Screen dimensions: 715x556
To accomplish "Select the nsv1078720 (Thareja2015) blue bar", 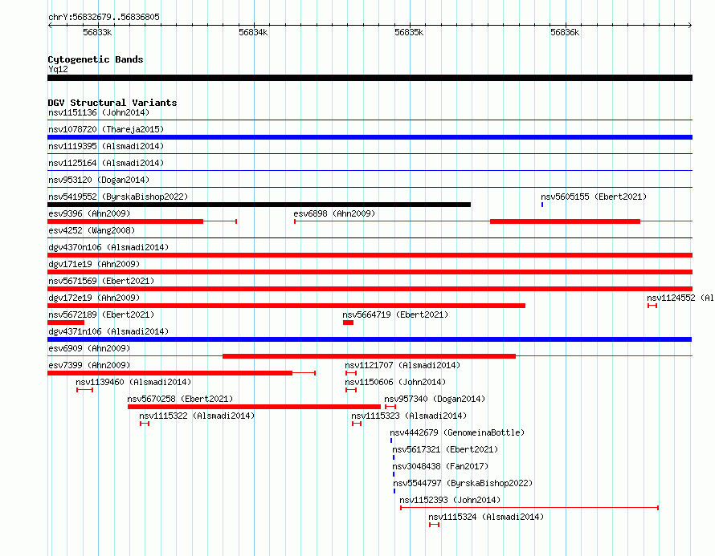I will [x=370, y=137].
